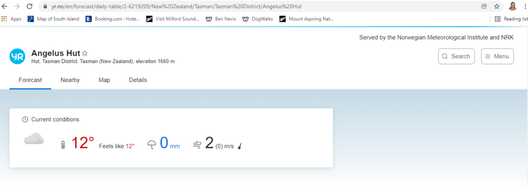Open the Booking.com bookmark
This screenshot has width=528, height=186.
pyautogui.click(x=112, y=19)
